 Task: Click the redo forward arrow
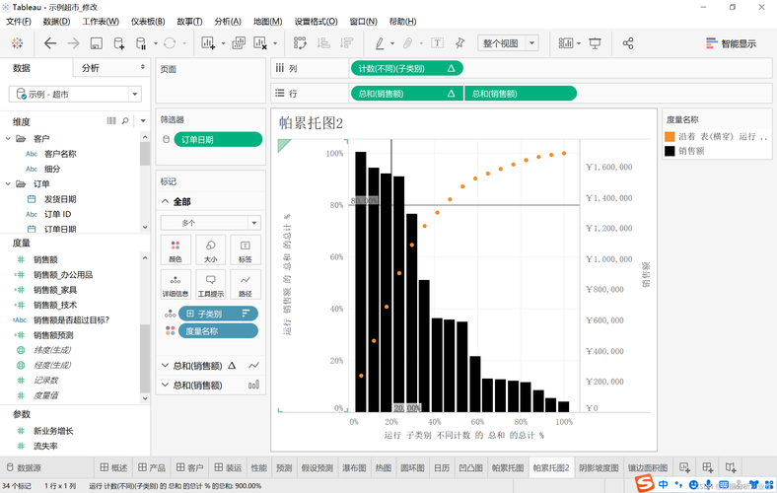coord(73,43)
